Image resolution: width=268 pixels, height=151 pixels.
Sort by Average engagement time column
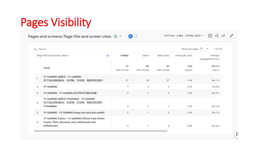[x=210, y=57]
